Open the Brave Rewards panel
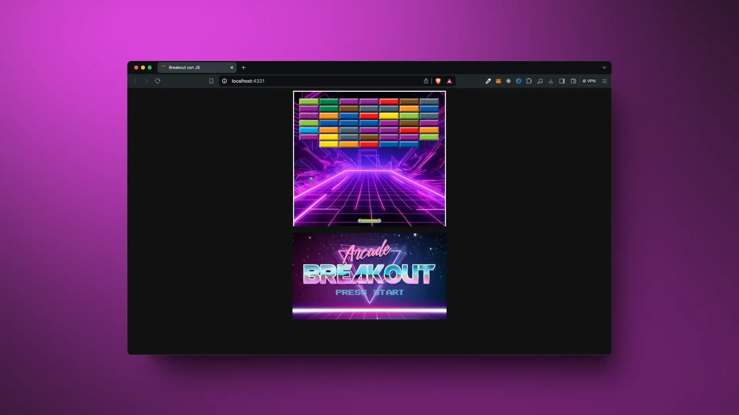Screen dimensions: 739x415 click(x=450, y=81)
